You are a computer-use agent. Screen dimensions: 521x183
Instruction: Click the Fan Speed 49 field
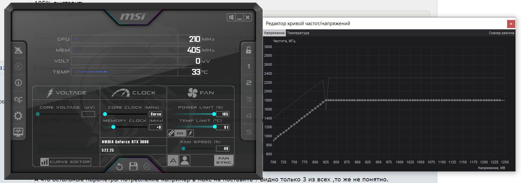click(223, 149)
